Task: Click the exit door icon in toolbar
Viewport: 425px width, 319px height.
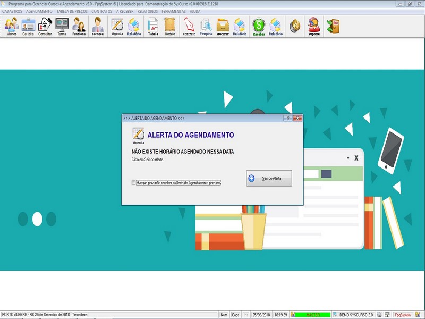Action: (x=333, y=25)
